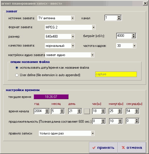Viewport: 149px width, 154px height.
Task: Click the start year 2004 field
Action: click(39, 111)
